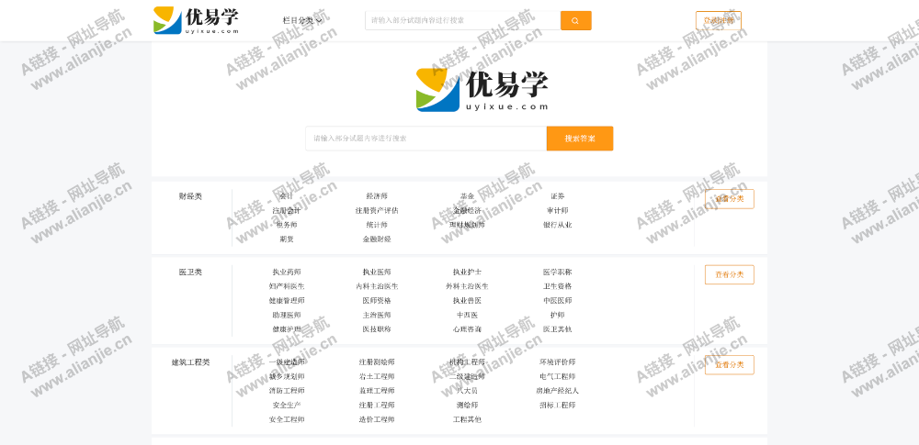Image resolution: width=919 pixels, height=445 pixels.
Task: Open the 金融经济 link
Action: [467, 210]
